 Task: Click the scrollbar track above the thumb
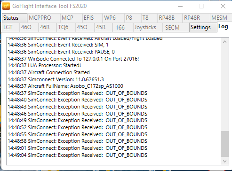point(224,88)
